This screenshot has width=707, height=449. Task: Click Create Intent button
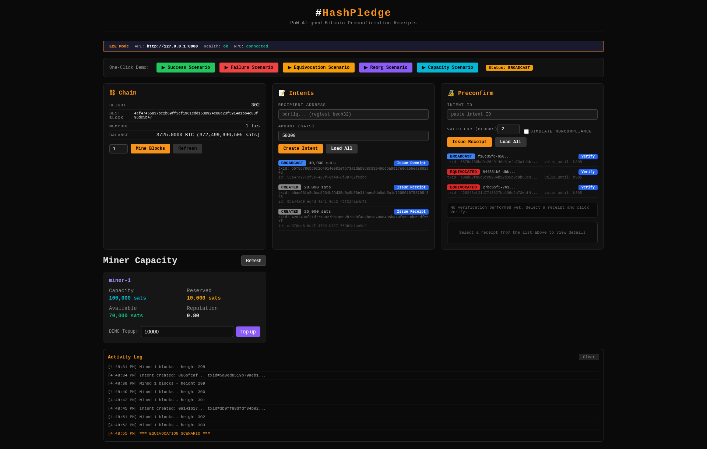(300, 149)
